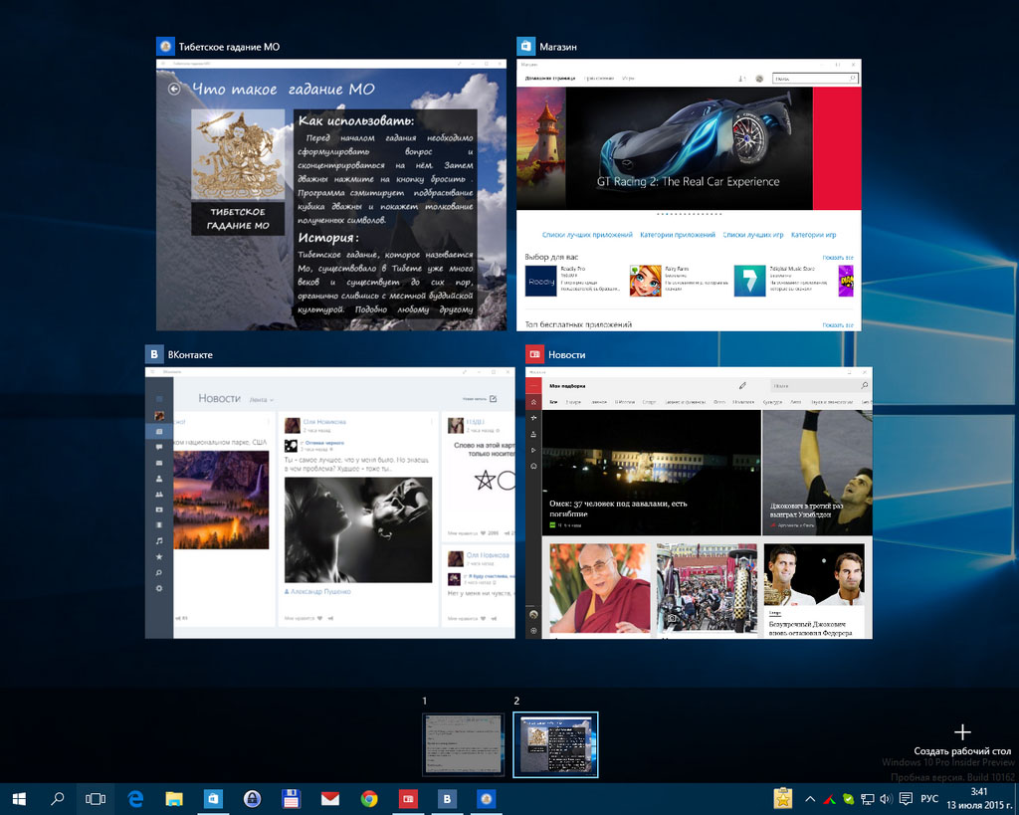Click the pencil edit icon in Новости

[x=742, y=385]
